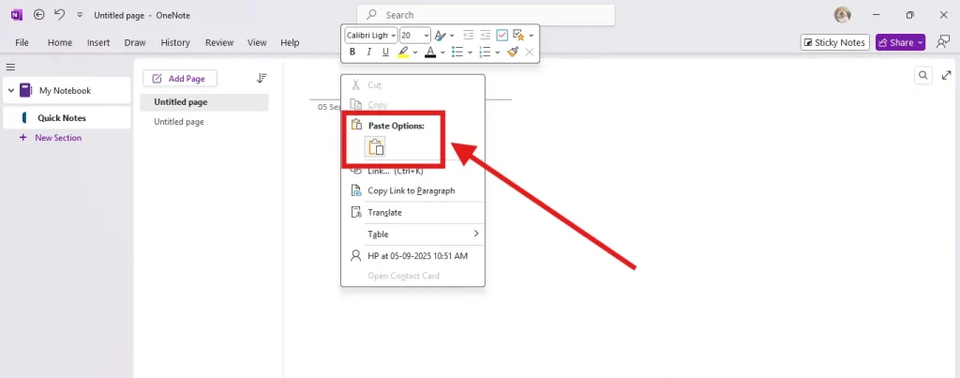The width and height of the screenshot is (960, 378).
Task: Toggle italic formatting
Action: click(368, 53)
